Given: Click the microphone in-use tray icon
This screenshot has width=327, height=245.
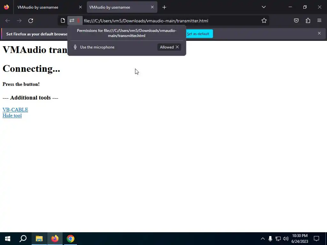Looking at the screenshot, I should [x=270, y=239].
